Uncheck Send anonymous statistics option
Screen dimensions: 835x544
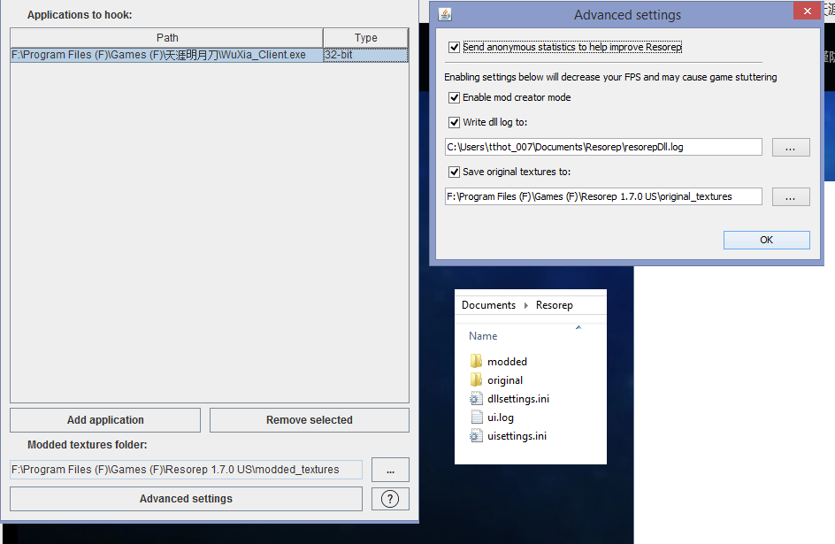pos(456,47)
